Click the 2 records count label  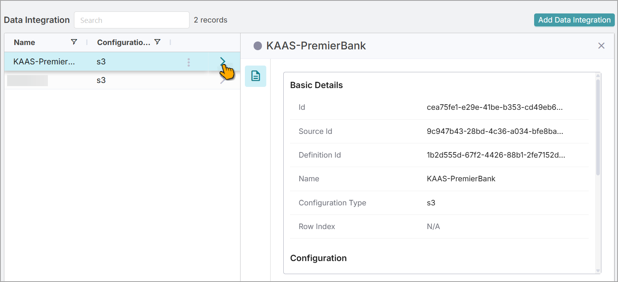coord(210,20)
